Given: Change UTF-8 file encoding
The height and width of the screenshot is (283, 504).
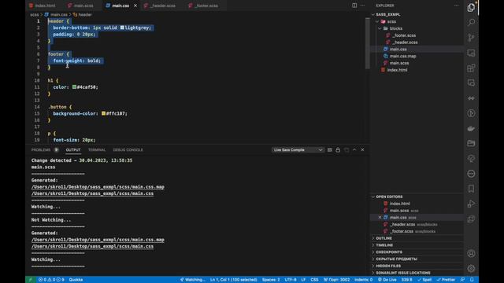Looking at the screenshot, I should 291,280.
